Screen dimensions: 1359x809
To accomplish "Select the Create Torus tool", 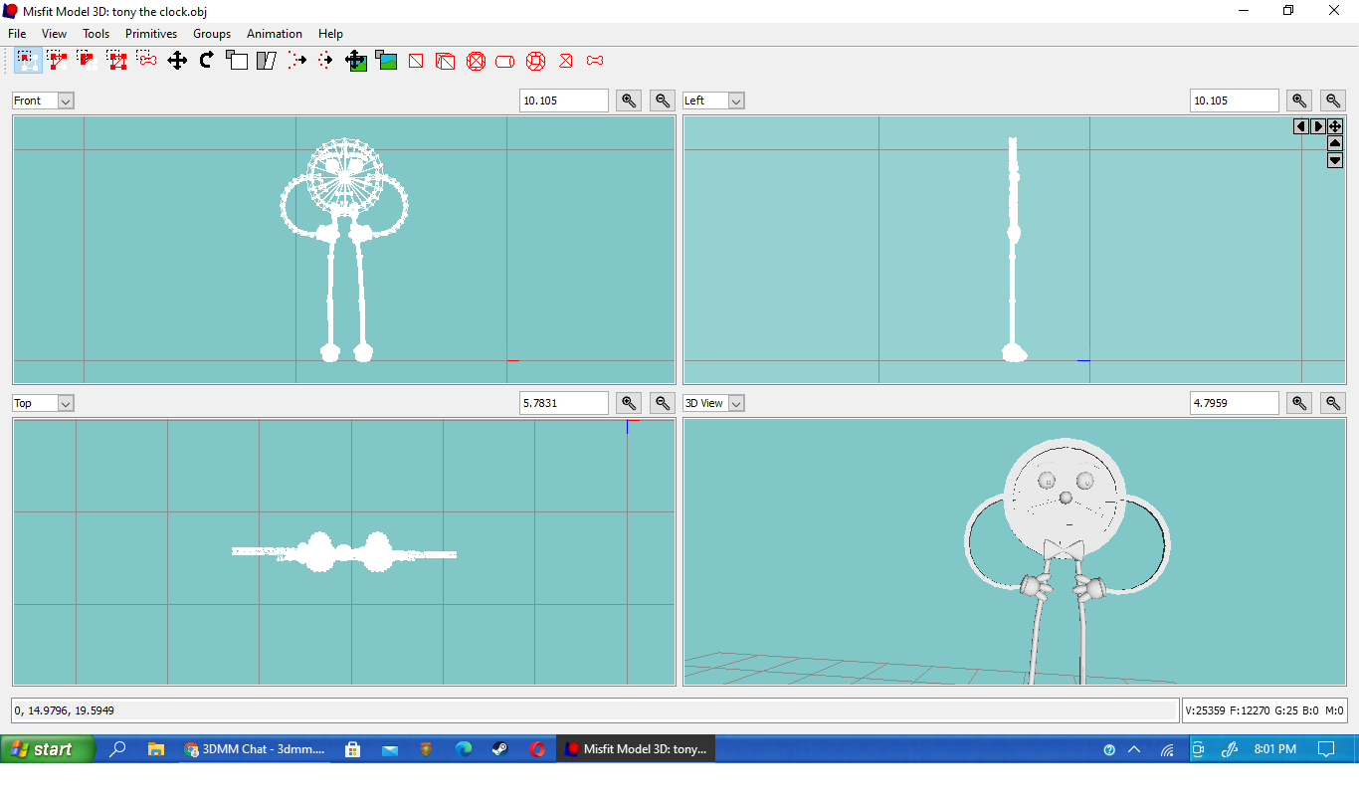I will coord(535,61).
